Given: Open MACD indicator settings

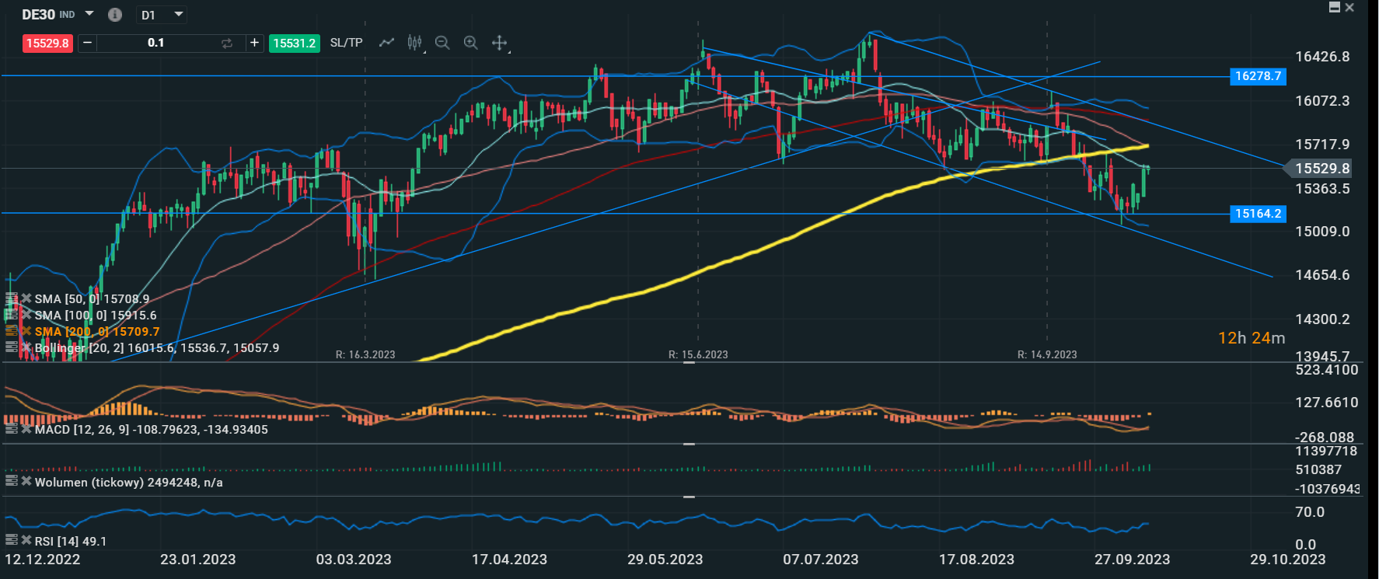Looking at the screenshot, I should coord(11,429).
